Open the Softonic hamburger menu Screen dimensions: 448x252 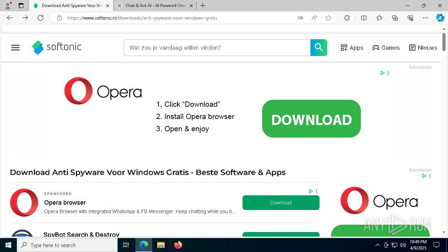[x=15, y=48]
